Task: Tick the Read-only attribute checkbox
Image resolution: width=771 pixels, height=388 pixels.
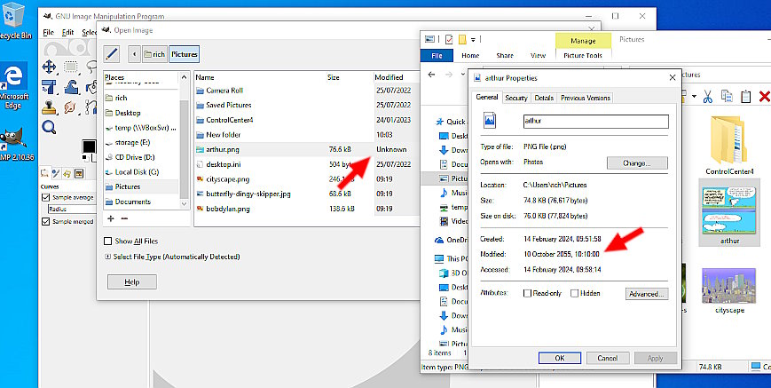Action: 528,293
